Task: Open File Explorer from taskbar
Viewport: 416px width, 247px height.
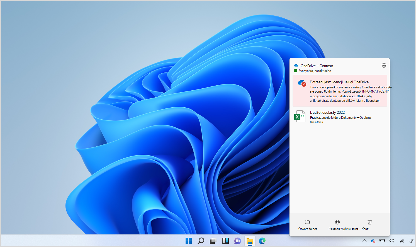Action: [x=250, y=241]
